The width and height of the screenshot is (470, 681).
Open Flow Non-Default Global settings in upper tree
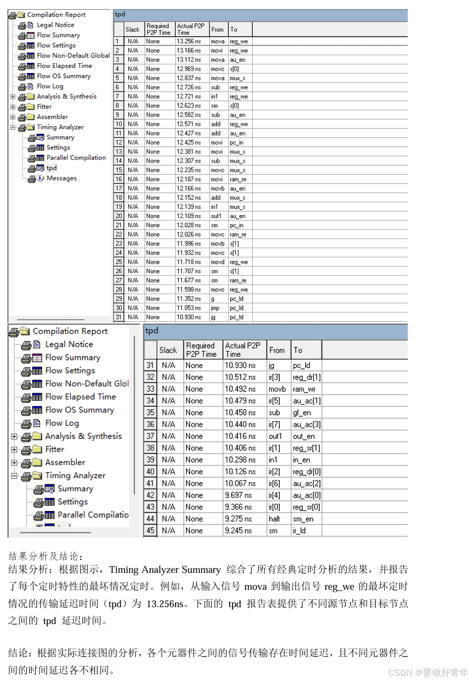point(73,56)
